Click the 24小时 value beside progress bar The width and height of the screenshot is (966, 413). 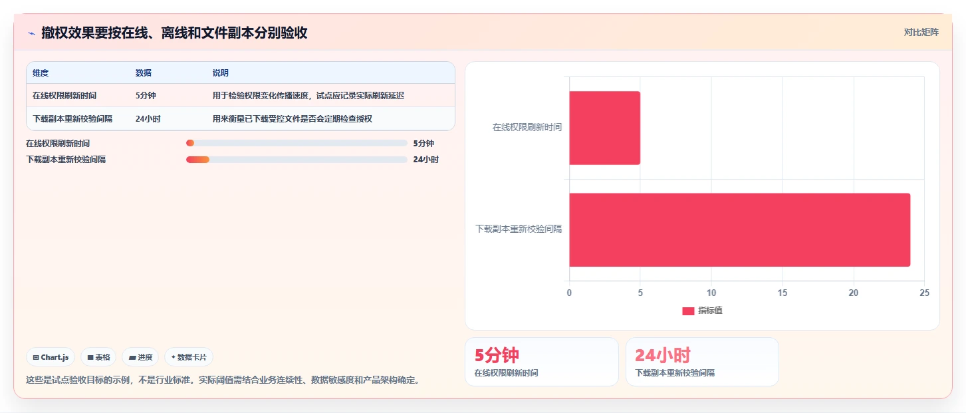click(425, 160)
